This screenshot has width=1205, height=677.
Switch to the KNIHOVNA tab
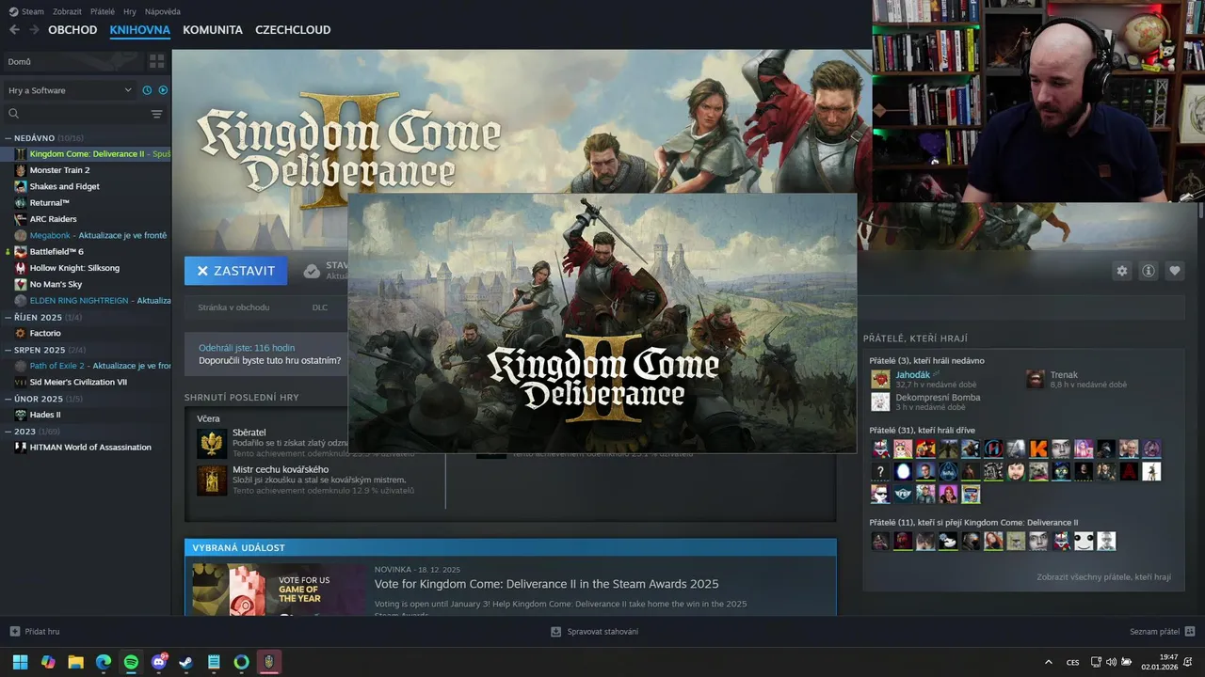(139, 30)
